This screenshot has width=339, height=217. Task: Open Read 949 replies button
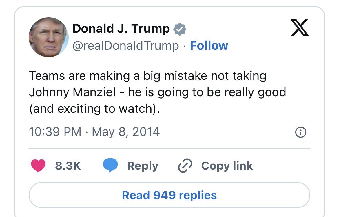tap(169, 195)
